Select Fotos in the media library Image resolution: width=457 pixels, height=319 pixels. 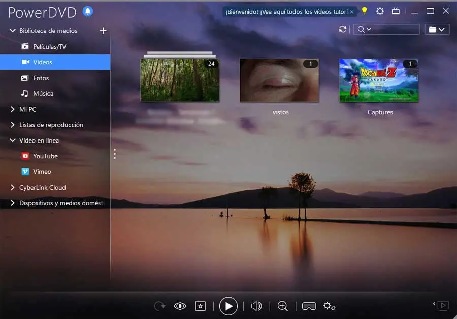(41, 78)
